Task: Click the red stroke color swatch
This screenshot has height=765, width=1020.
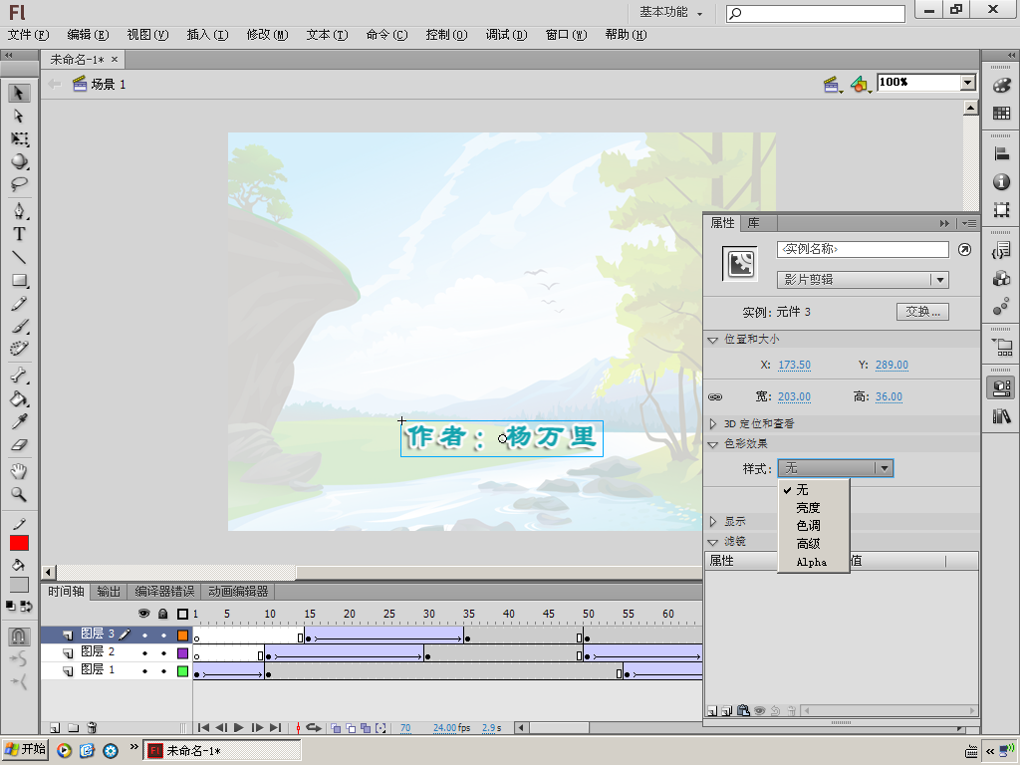Action: [19, 543]
